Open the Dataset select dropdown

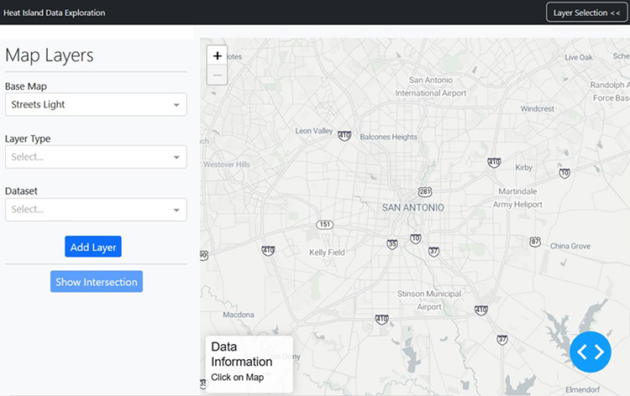click(x=96, y=210)
